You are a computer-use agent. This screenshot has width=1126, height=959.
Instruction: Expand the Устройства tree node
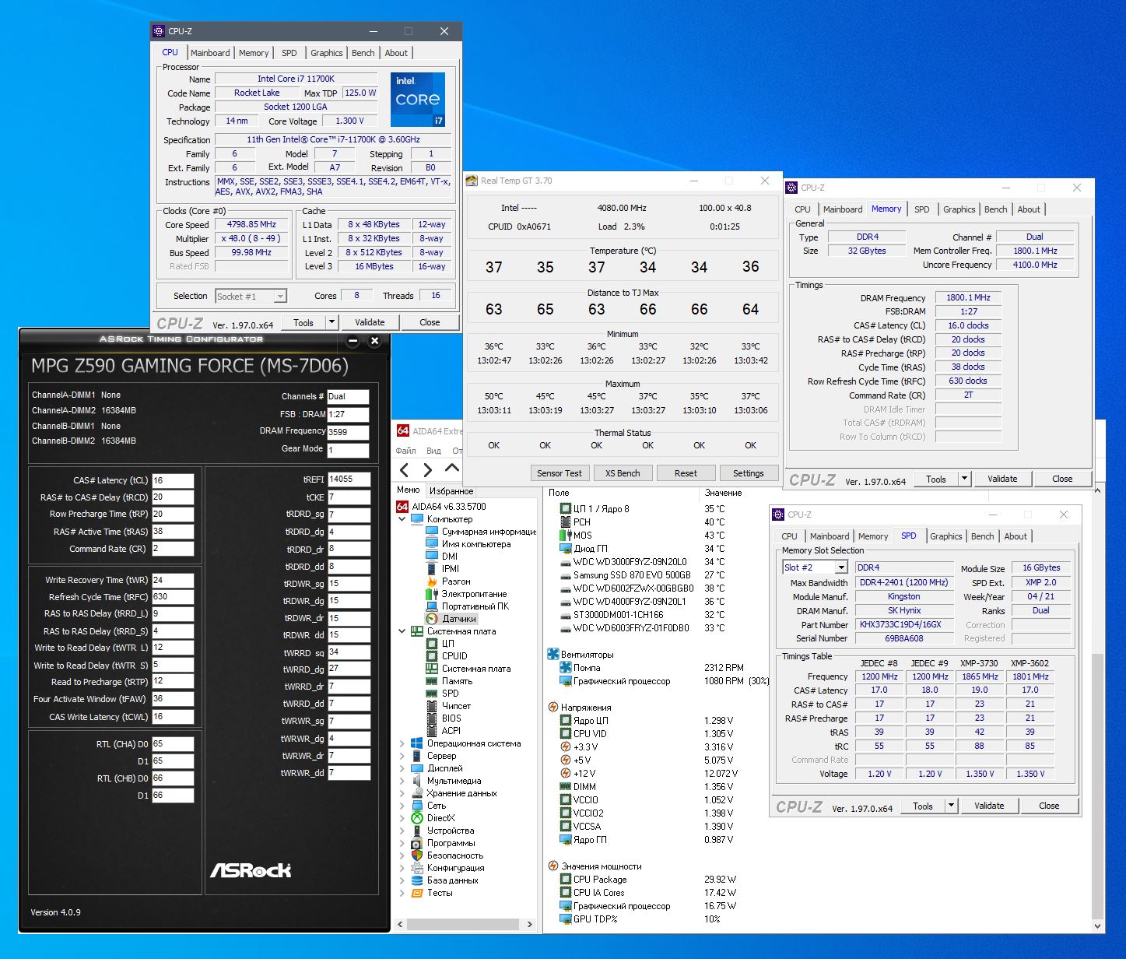point(402,831)
